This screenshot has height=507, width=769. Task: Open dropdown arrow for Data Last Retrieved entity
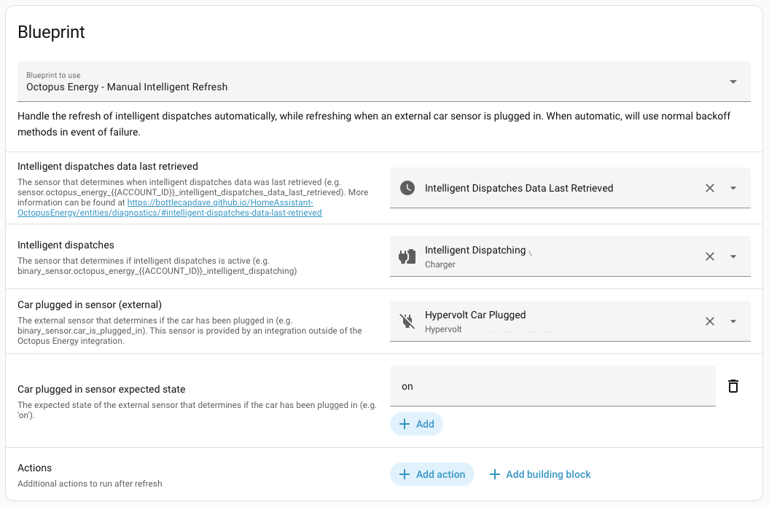(733, 188)
